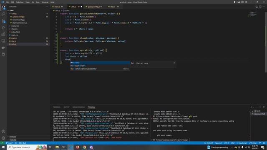Open the new terminal profile dropdown arrow
Screen dimensions: 267x150
(x=253, y=107)
